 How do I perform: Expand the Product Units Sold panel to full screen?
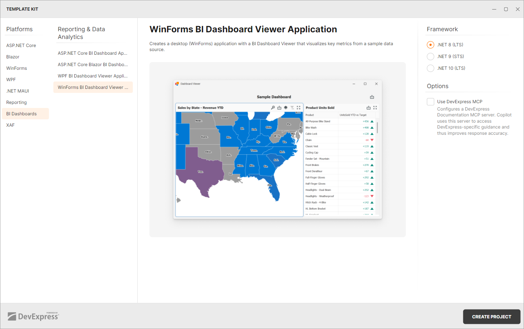click(x=375, y=108)
